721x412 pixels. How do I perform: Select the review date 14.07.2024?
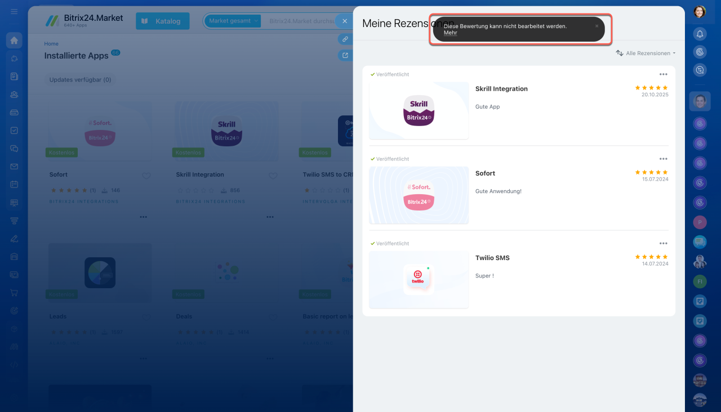pos(655,263)
